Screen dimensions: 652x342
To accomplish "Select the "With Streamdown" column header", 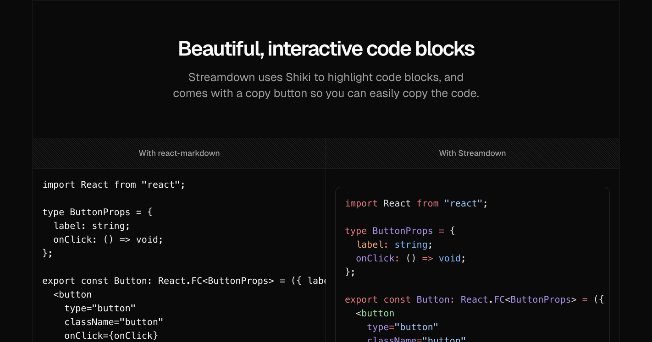I will coord(472,153).
